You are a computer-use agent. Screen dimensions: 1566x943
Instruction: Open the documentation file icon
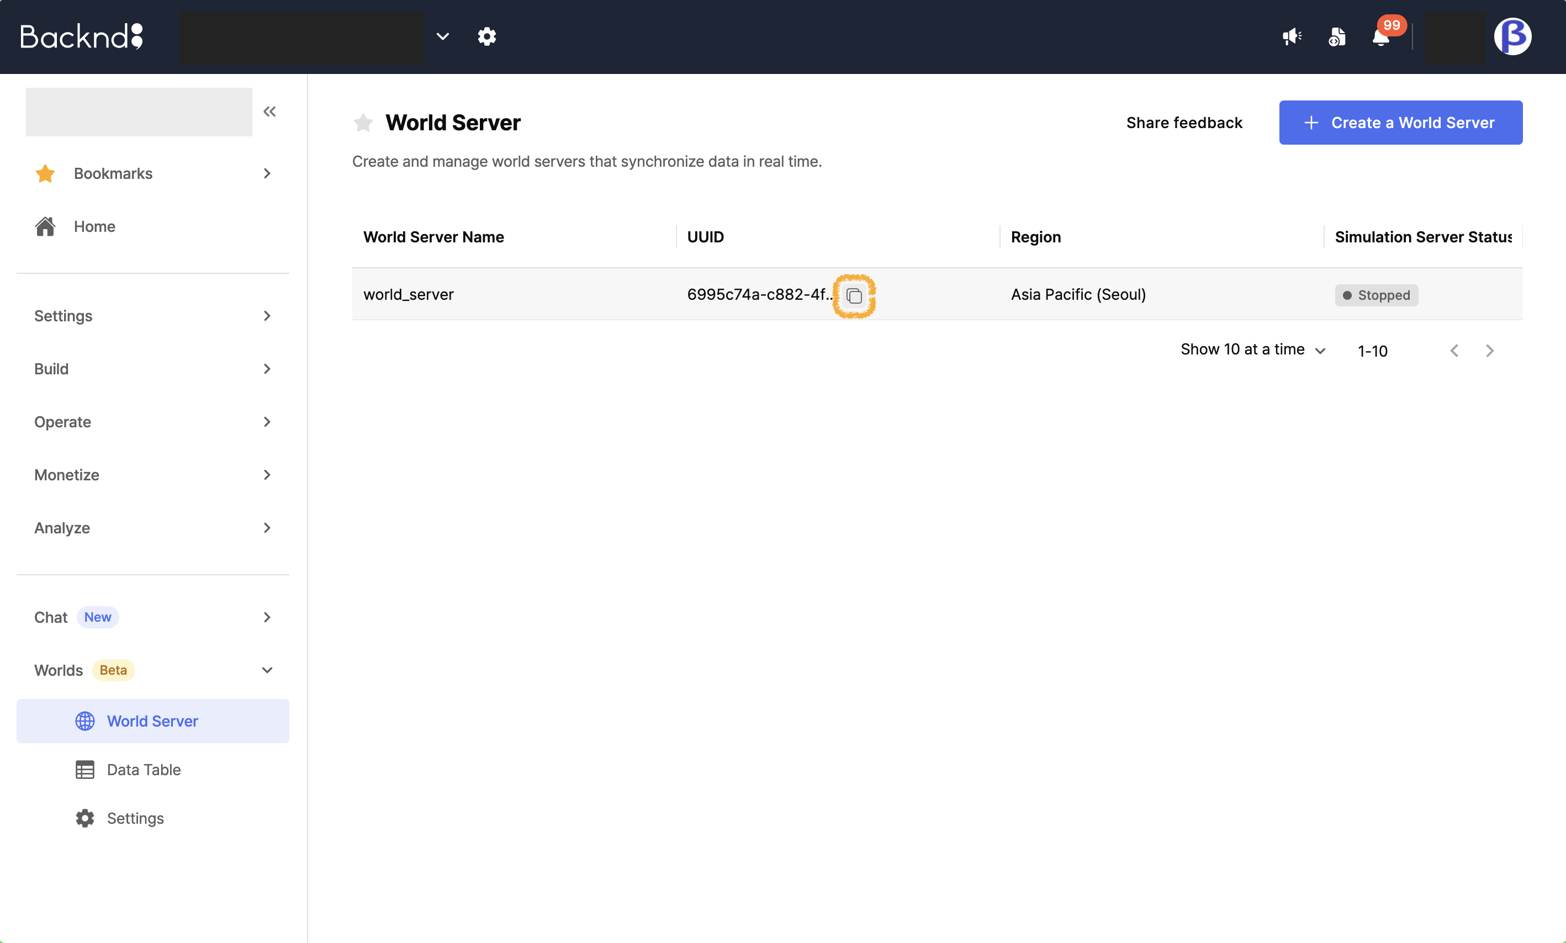point(1336,37)
